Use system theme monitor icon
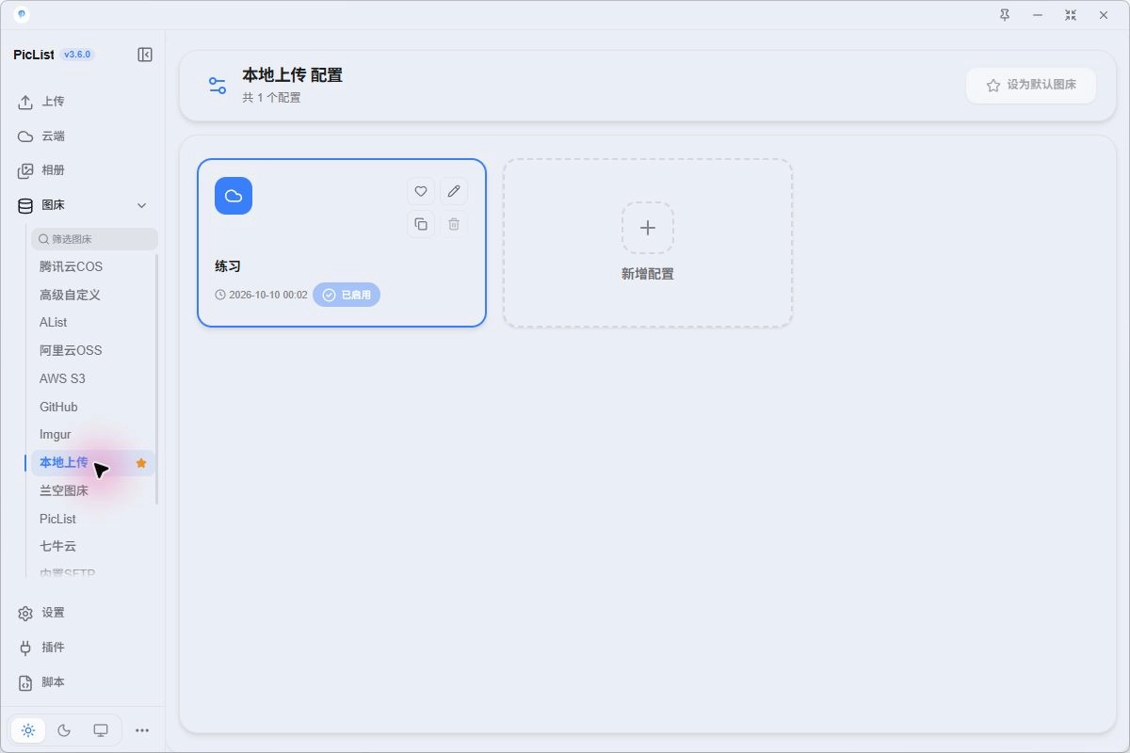This screenshot has width=1130, height=753. (x=101, y=730)
